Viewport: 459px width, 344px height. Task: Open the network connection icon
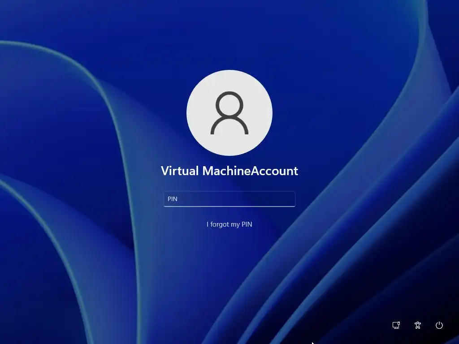tap(396, 325)
